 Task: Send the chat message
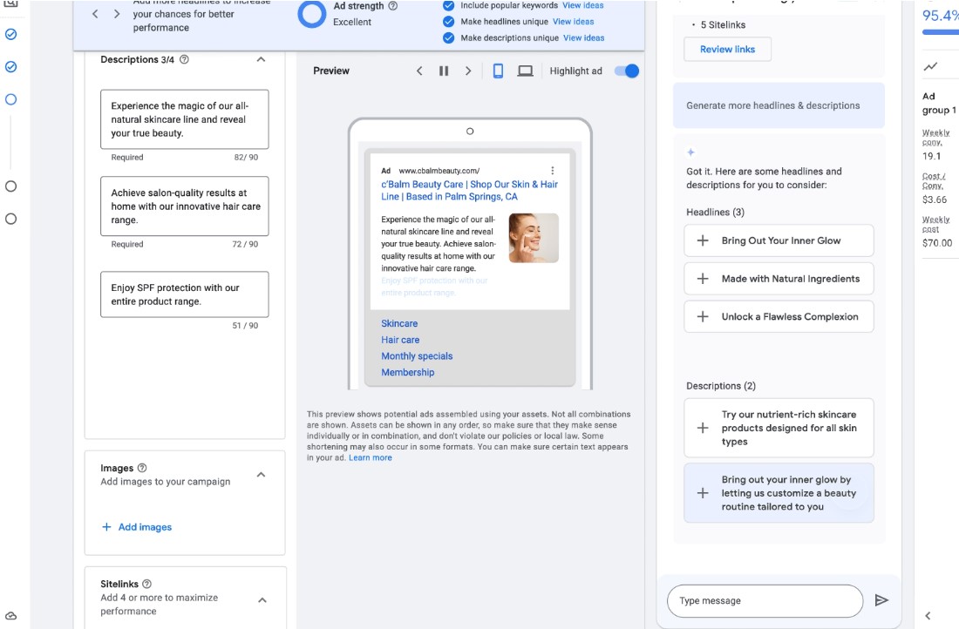coord(881,600)
